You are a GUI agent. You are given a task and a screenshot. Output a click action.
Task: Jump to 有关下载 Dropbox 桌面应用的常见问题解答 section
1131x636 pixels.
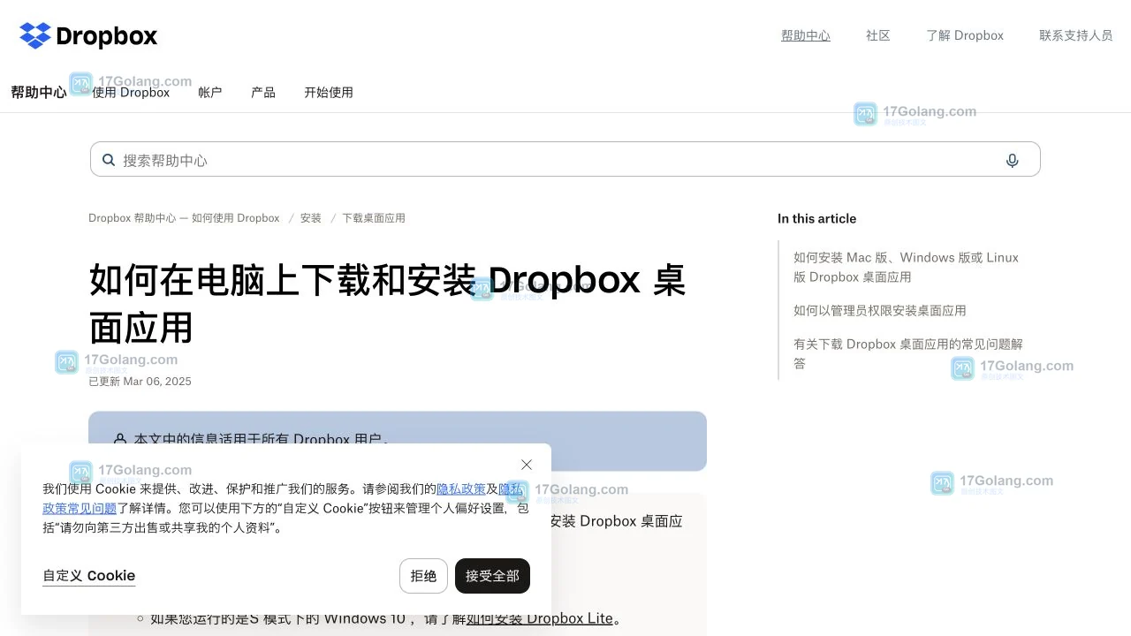(907, 353)
